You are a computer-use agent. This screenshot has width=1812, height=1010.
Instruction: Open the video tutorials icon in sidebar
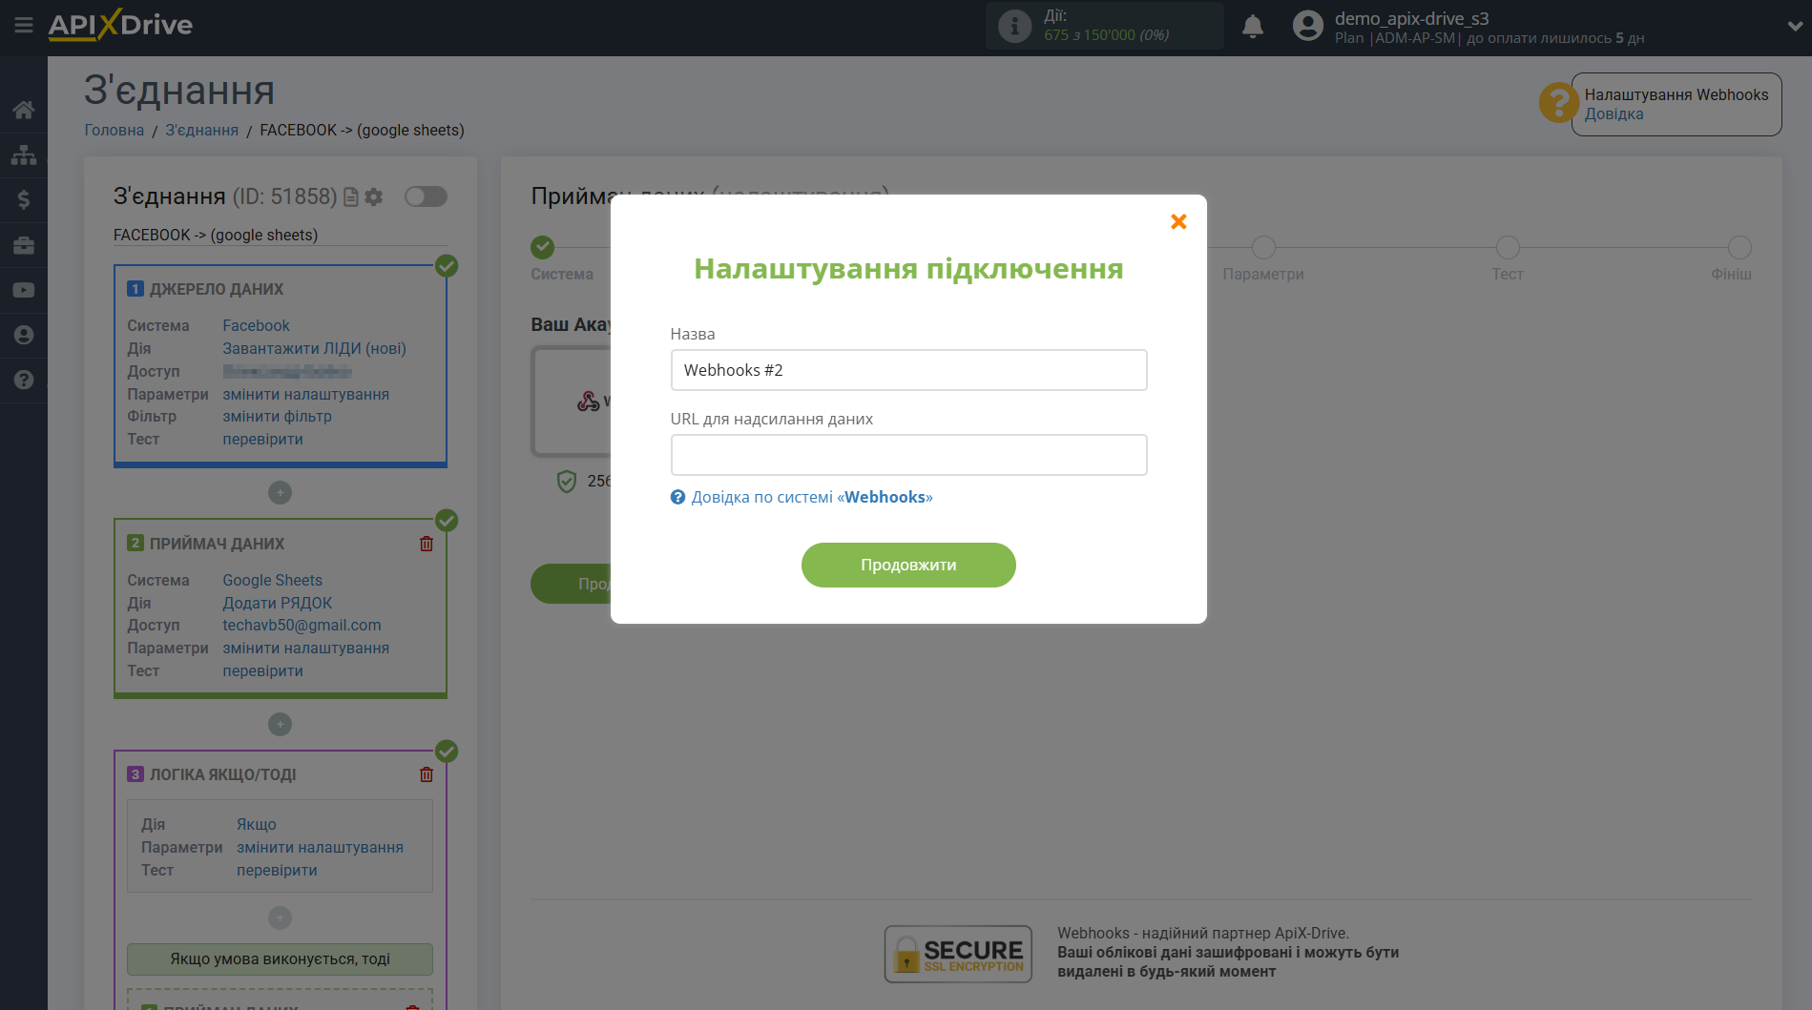(x=24, y=290)
